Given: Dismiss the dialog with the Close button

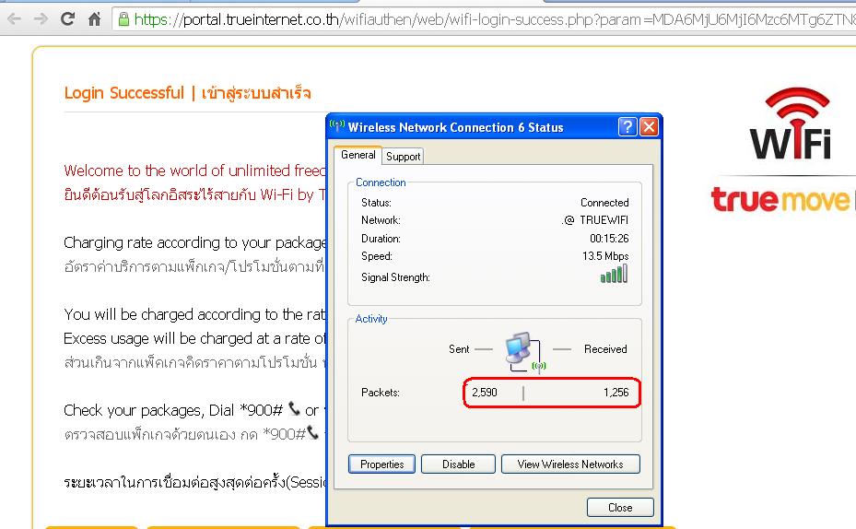Looking at the screenshot, I should pos(620,507).
